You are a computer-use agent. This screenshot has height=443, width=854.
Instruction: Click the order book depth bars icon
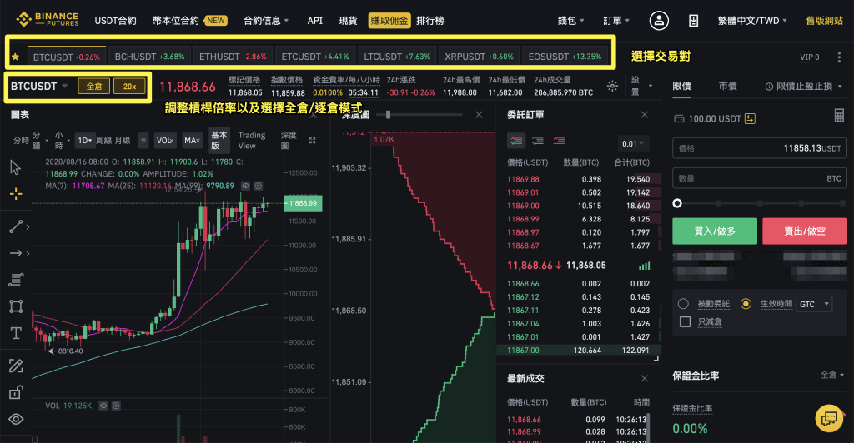pyautogui.click(x=645, y=266)
